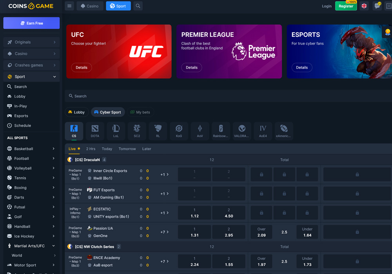Image resolution: width=392 pixels, height=274 pixels.
Task: Open the My bets tab
Action: pos(140,112)
